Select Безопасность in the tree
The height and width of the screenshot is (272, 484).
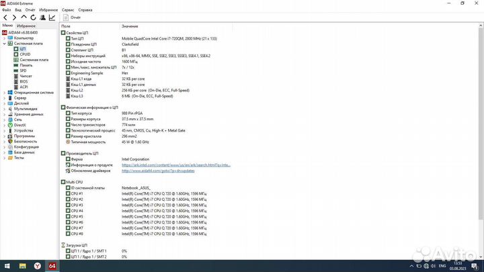[26, 141]
